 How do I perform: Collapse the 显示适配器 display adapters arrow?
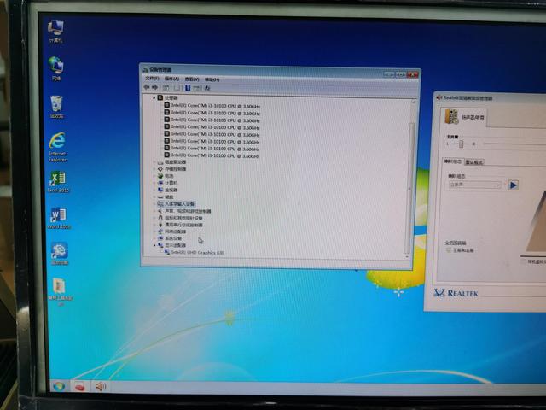coord(155,245)
